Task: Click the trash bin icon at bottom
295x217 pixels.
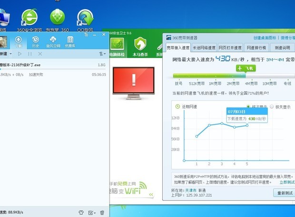Action: coord(102,213)
